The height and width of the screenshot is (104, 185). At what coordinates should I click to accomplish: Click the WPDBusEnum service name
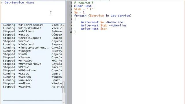pyautogui.click(x=27, y=70)
